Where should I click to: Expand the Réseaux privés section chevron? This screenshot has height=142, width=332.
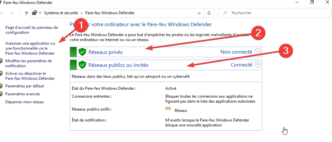point(258,52)
